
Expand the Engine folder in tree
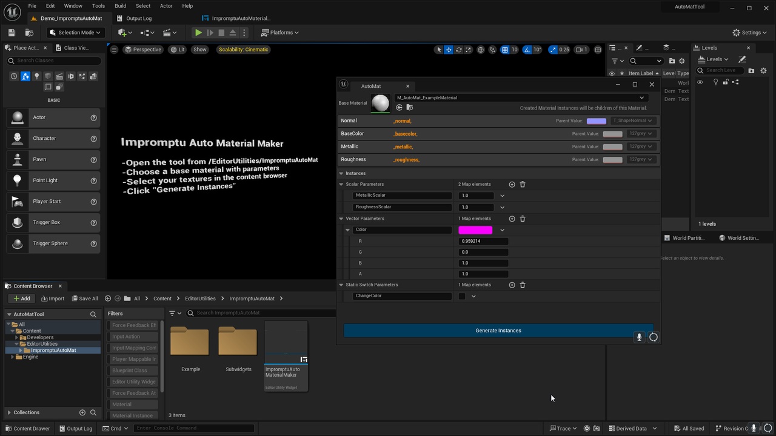tap(13, 357)
